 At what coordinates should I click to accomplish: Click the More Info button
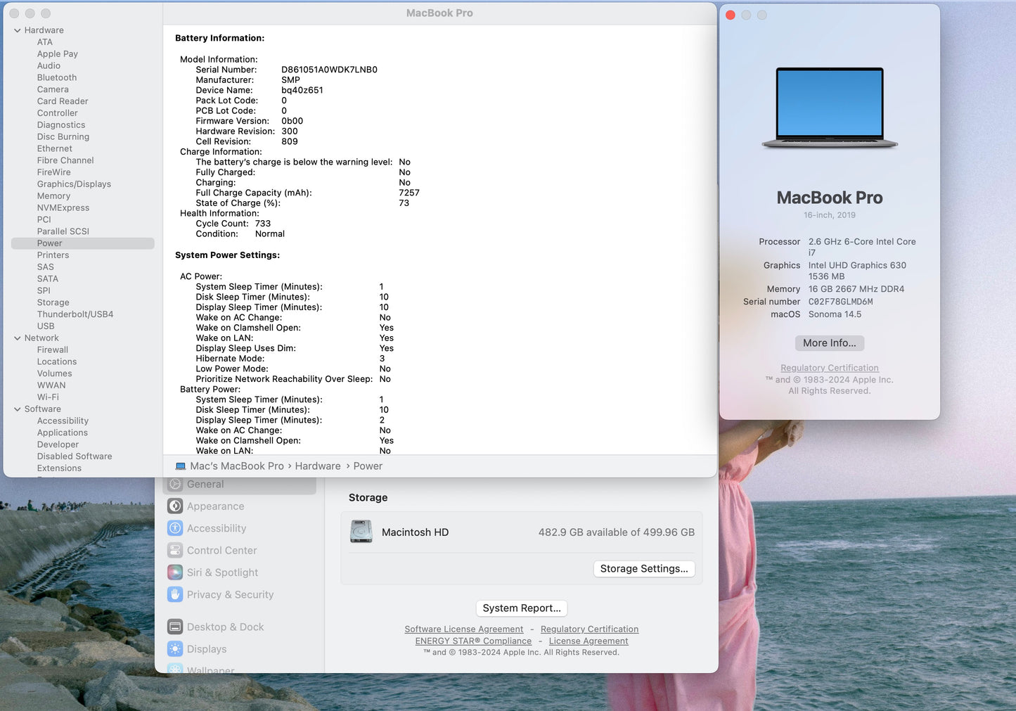pyautogui.click(x=829, y=342)
